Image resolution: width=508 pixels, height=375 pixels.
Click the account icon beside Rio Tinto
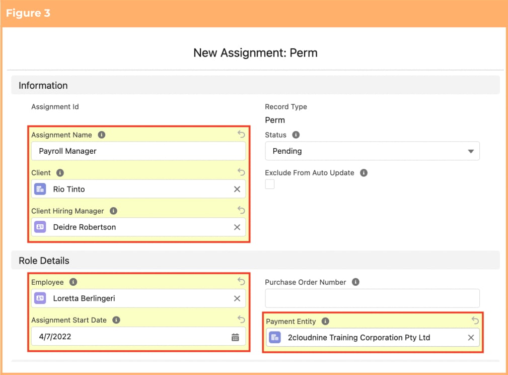point(40,189)
